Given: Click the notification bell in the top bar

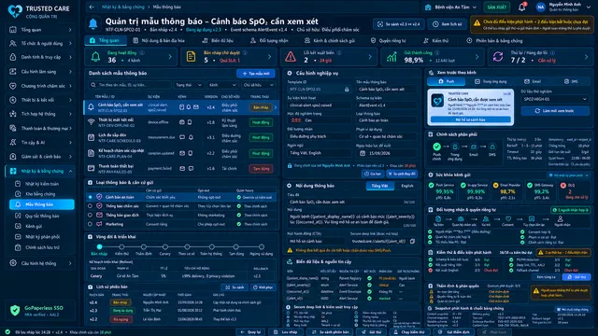Looking at the screenshot, I should 521,7.
